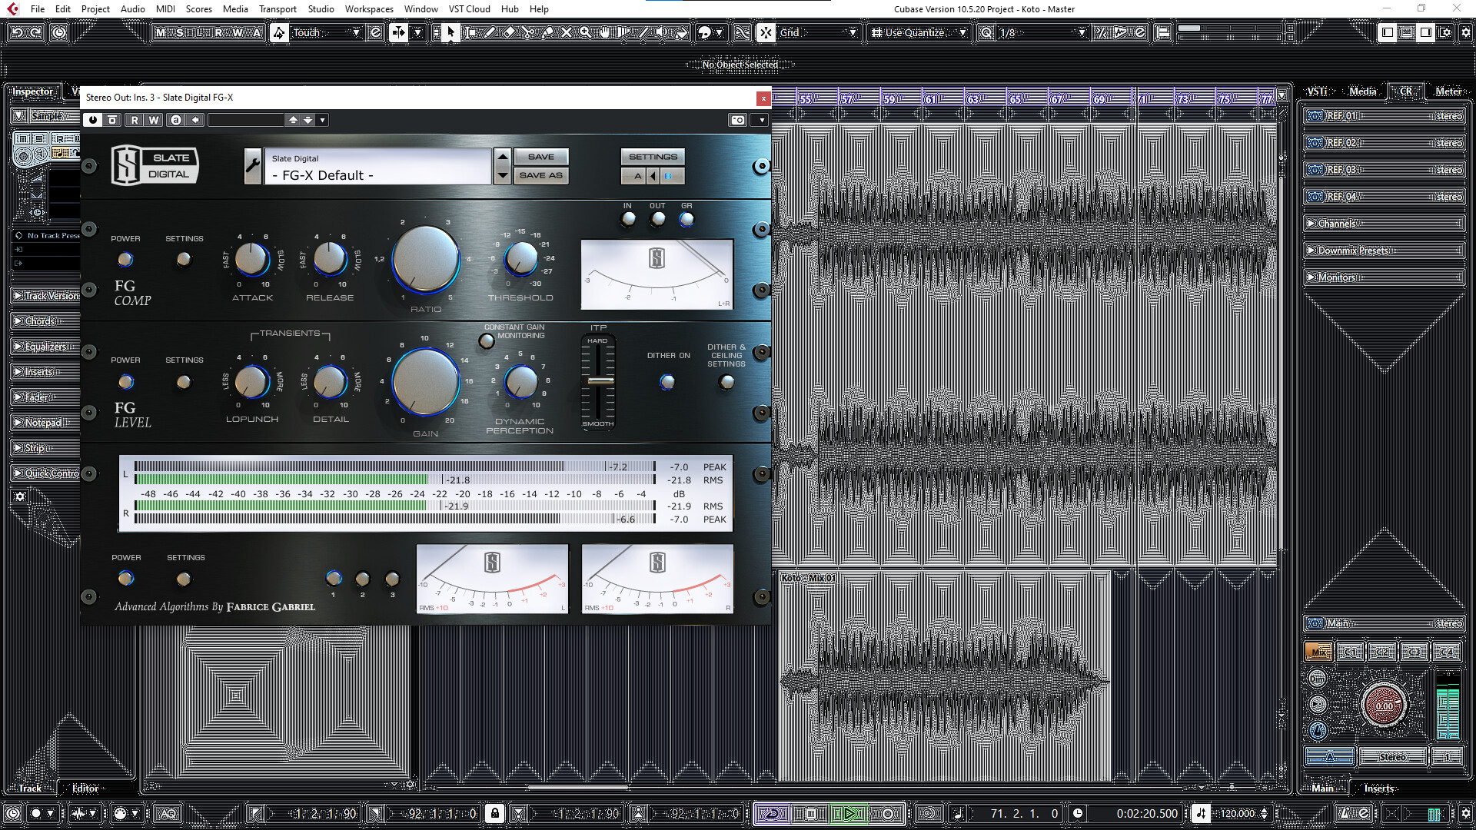This screenshot has width=1476, height=830.
Task: Switch to the Editor tab
Action: [85, 788]
